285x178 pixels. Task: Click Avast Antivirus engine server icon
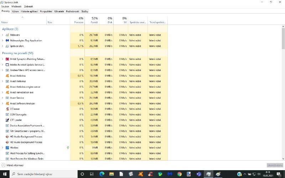click(x=7, y=87)
